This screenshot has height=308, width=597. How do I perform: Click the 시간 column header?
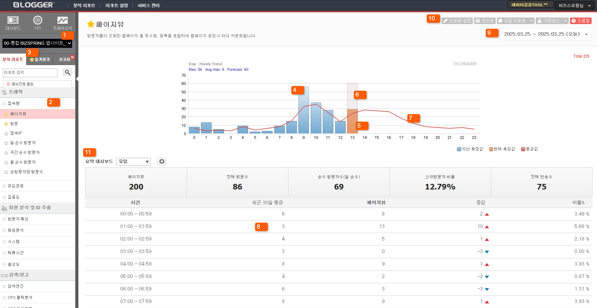point(135,203)
